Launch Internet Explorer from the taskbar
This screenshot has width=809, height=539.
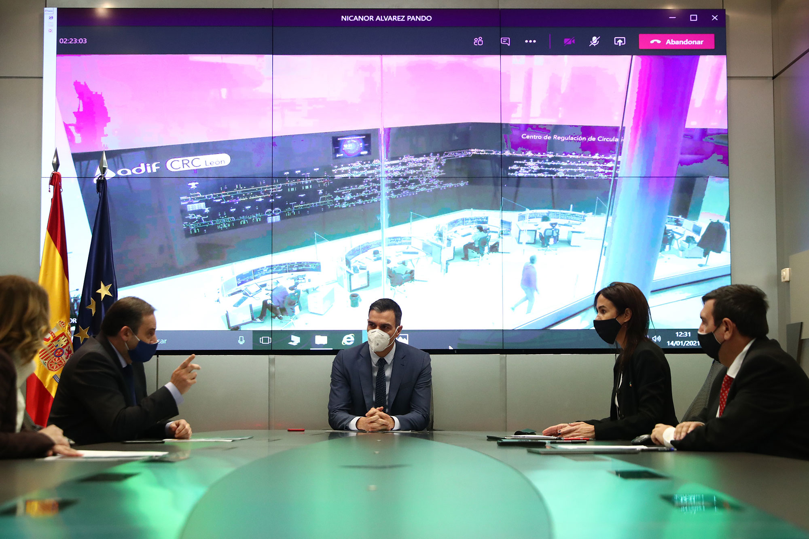348,340
